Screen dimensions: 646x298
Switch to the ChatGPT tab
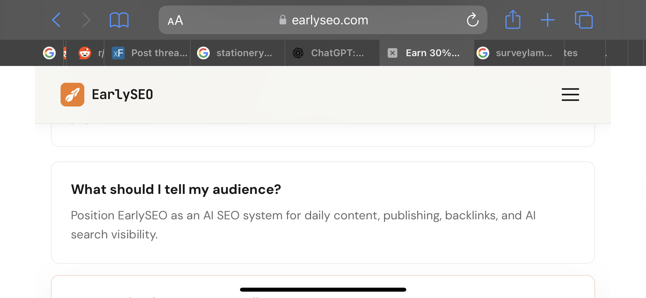point(332,53)
